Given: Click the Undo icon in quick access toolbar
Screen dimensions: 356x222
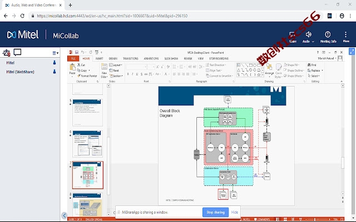Looking at the screenshot, I should [x=83, y=52].
